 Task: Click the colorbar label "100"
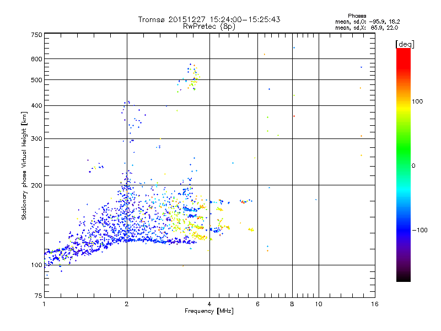[417, 102]
